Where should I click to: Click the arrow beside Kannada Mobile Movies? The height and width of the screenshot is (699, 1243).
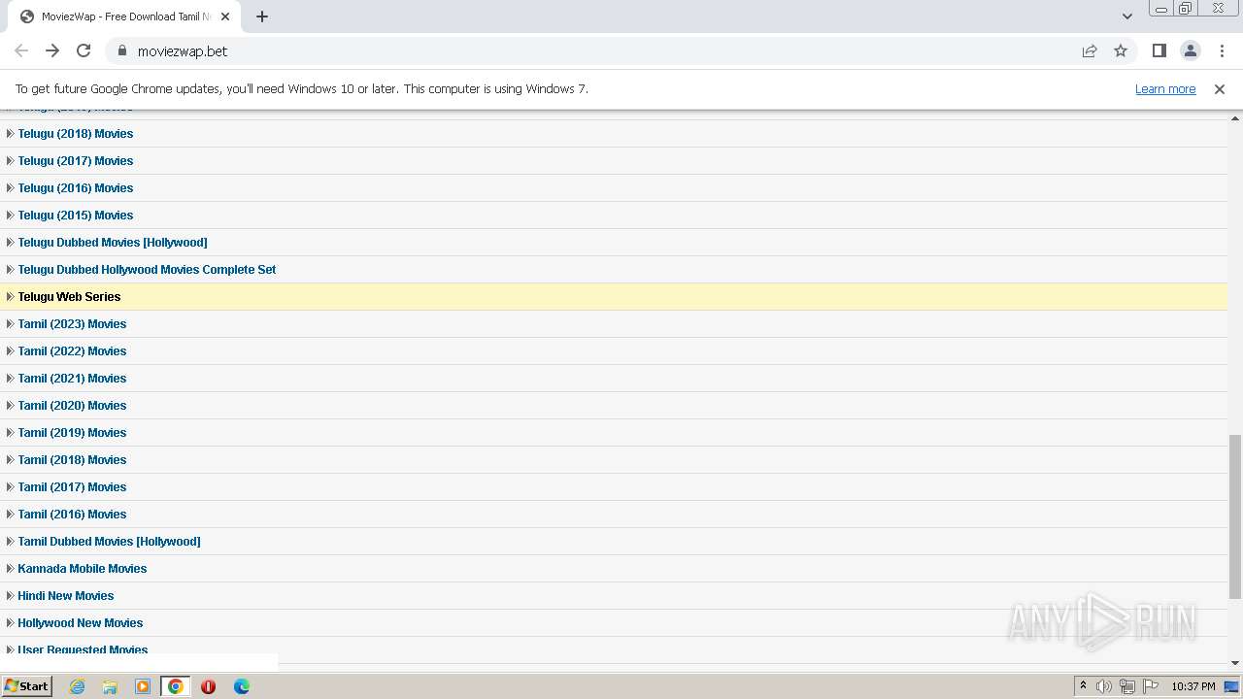10,569
